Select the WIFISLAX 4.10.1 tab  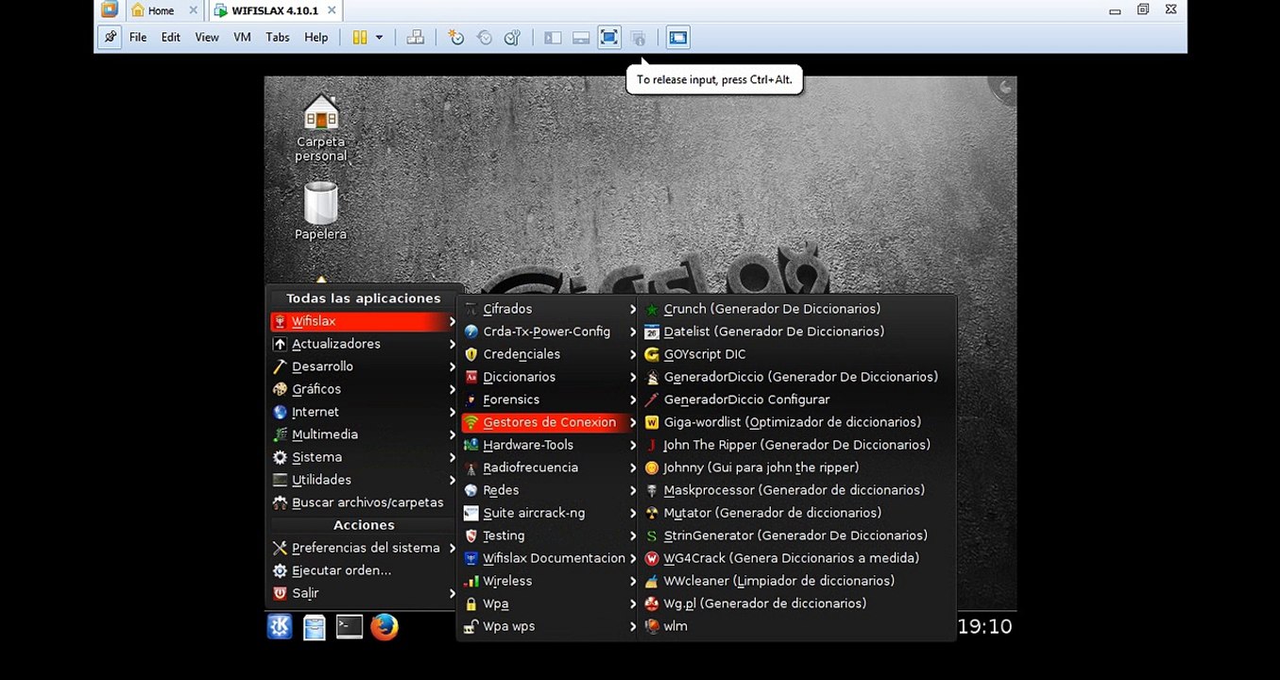[275, 10]
